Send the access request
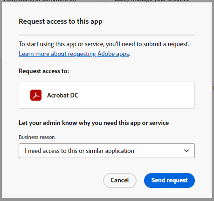The width and height of the screenshot is (214, 201). pos(169,180)
